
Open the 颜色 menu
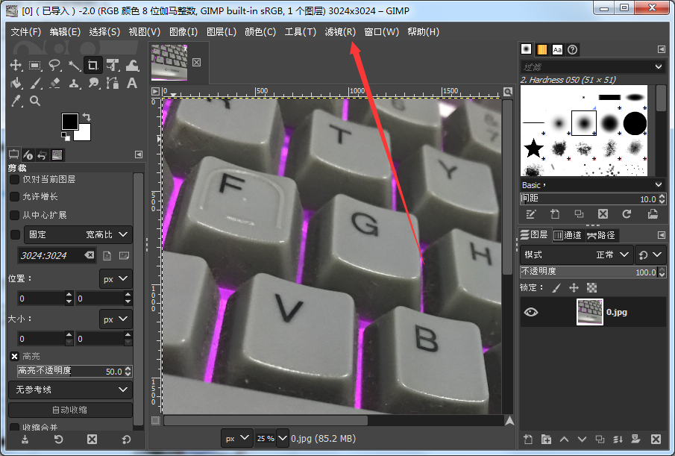(x=260, y=31)
